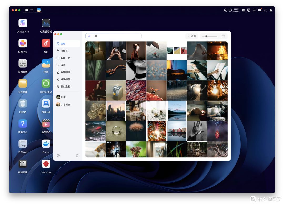Click the AI sparkle icon in search field
The image size is (284, 205).
89,36
